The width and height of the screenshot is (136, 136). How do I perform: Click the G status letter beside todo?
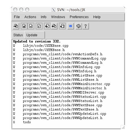tap(14, 122)
